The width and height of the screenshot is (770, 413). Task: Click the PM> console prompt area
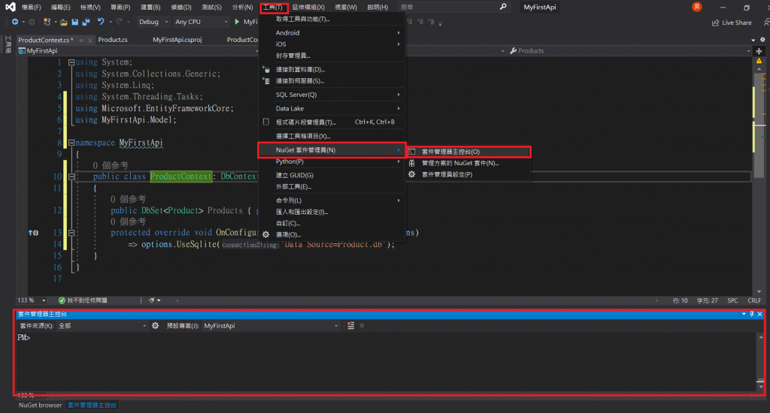pos(23,338)
